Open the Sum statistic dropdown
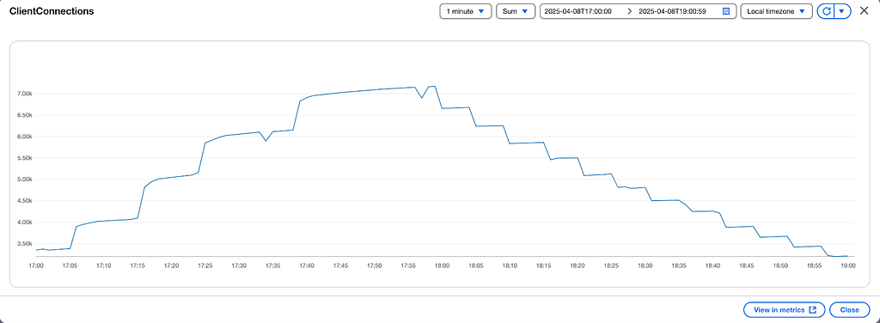This screenshot has height=323, width=880. pos(516,11)
